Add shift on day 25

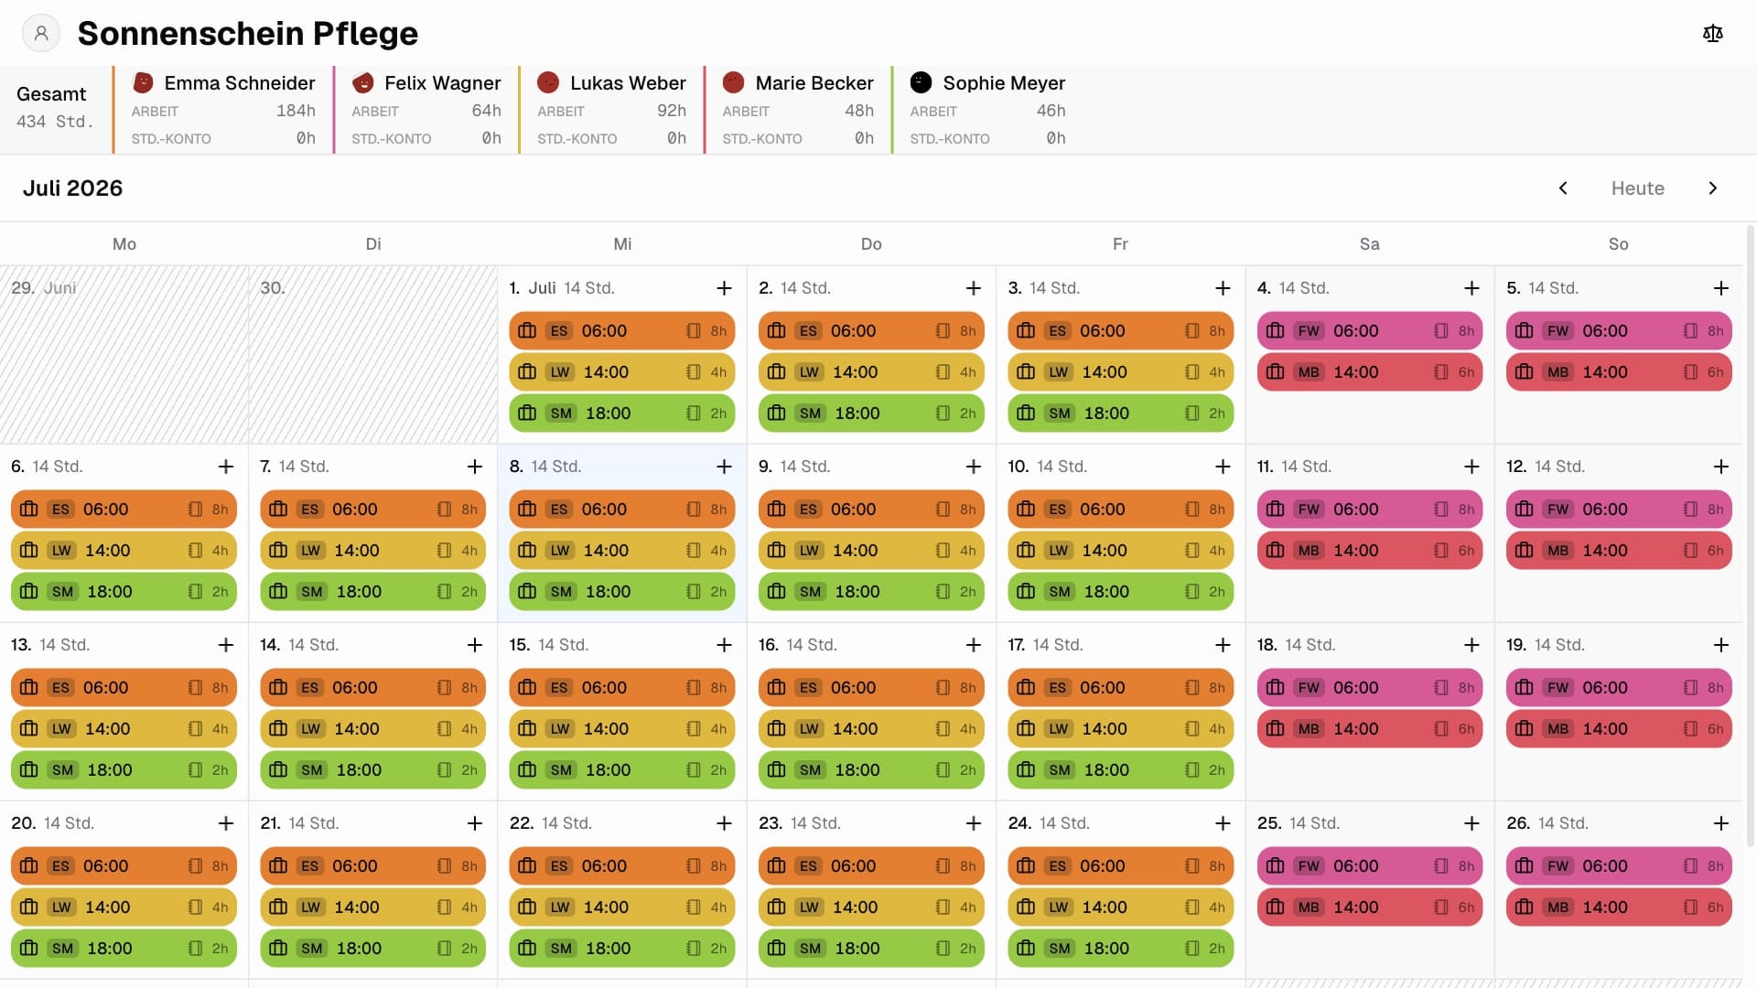(x=1471, y=823)
